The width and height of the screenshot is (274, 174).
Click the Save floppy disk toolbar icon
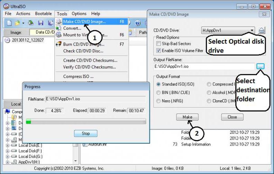point(41,23)
